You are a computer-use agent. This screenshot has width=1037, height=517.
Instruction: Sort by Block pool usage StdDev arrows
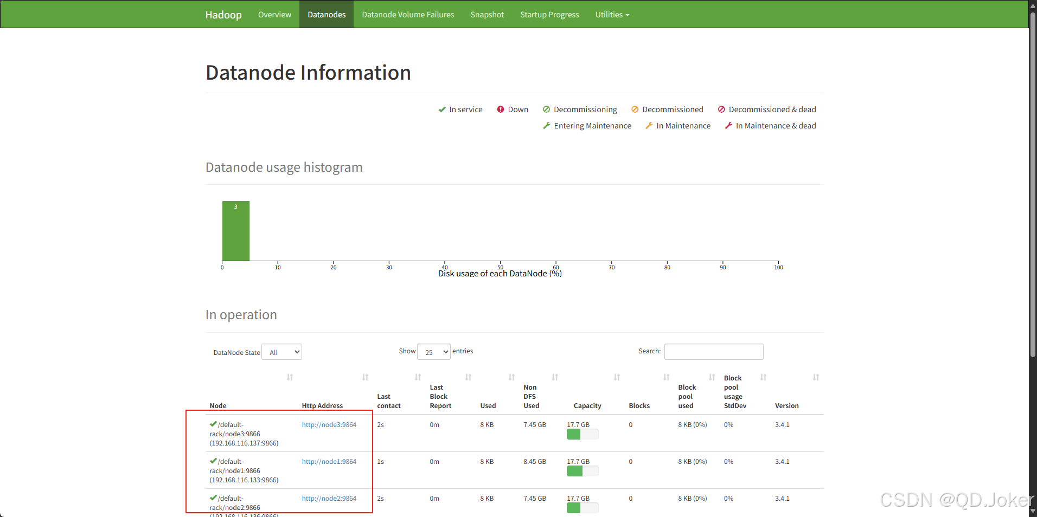763,377
